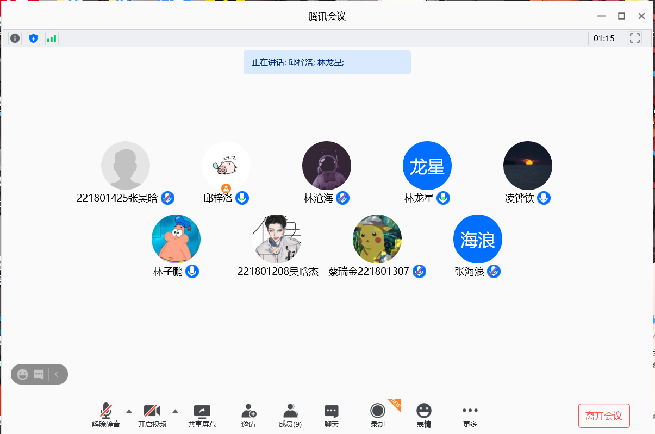
Task: Click microphone icon beside 凌铧钦
Action: 544,198
